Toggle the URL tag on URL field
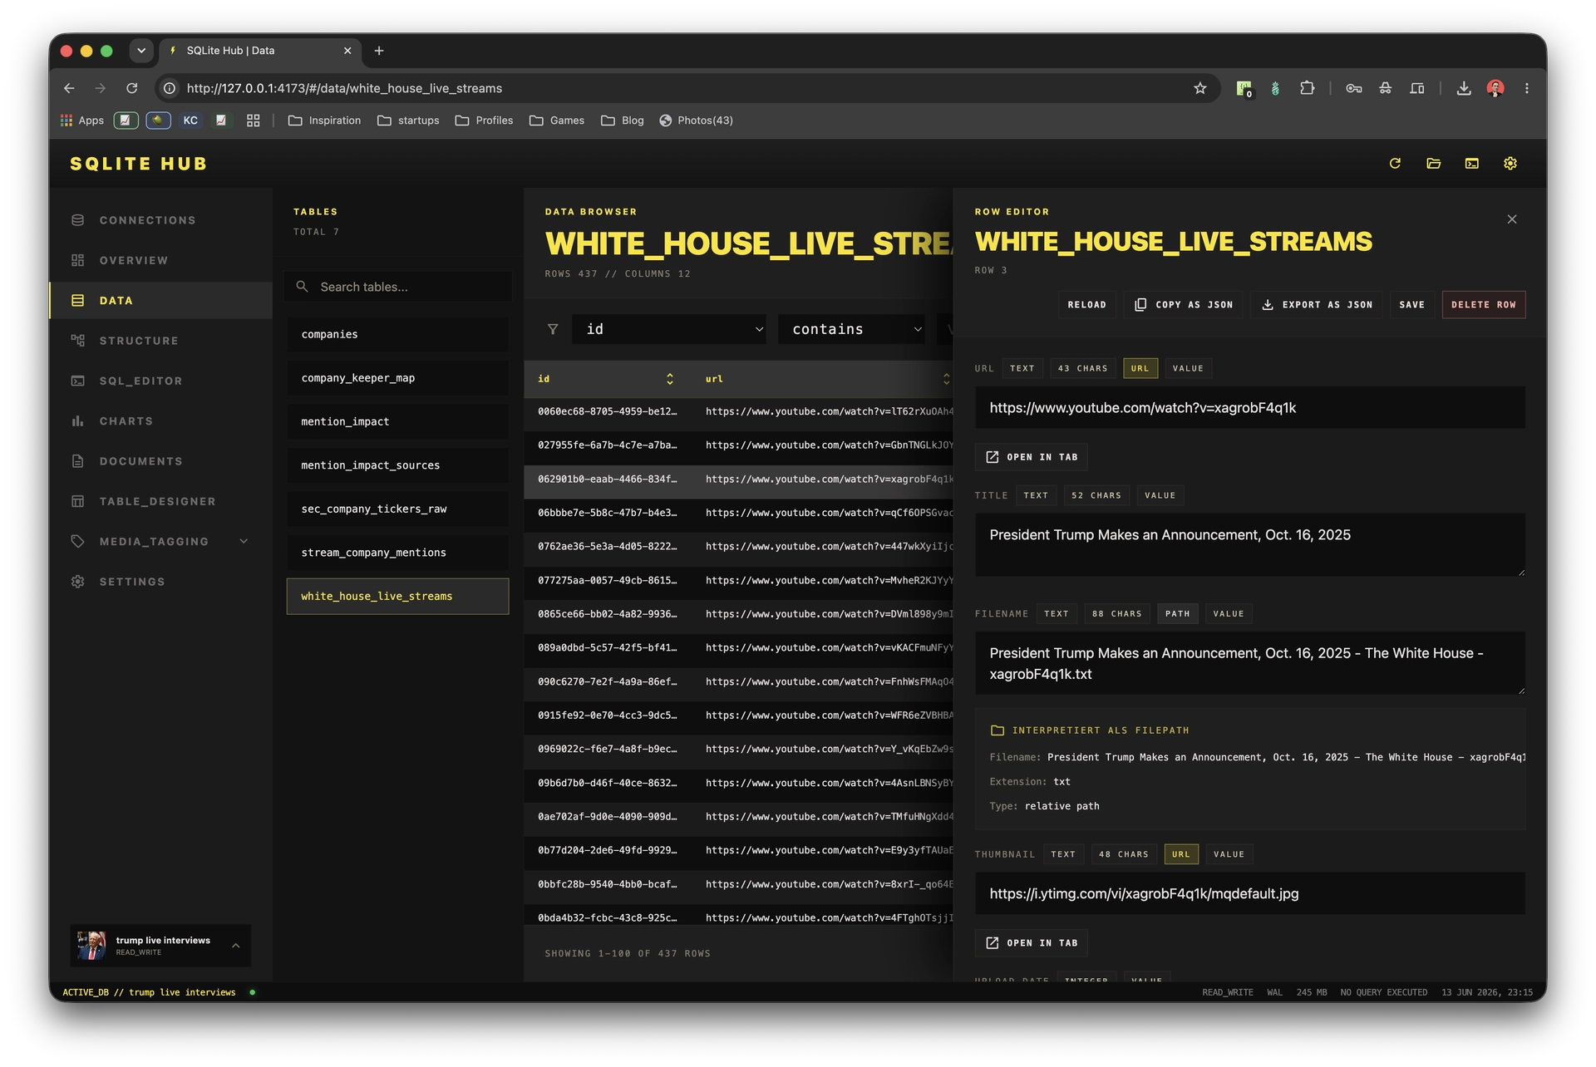The height and width of the screenshot is (1067, 1596). [1140, 368]
